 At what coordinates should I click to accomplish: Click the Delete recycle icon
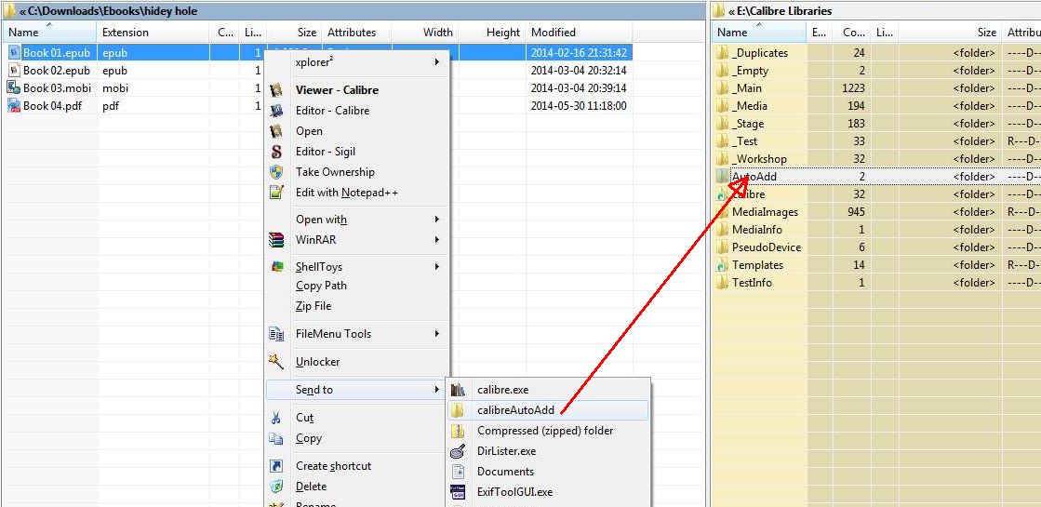click(277, 487)
